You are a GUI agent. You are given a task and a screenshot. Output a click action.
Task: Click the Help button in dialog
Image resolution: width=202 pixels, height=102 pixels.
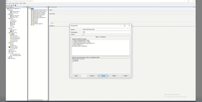click(x=76, y=76)
